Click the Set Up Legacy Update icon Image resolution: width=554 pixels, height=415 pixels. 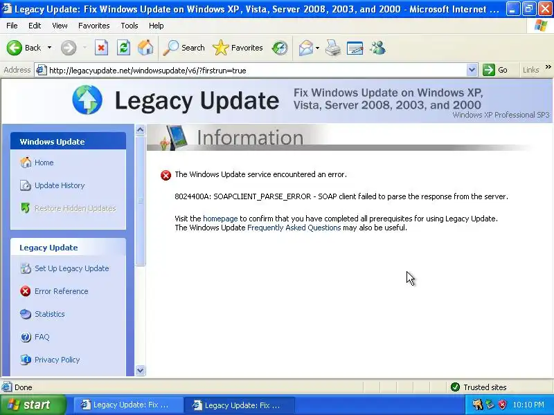[x=26, y=268]
